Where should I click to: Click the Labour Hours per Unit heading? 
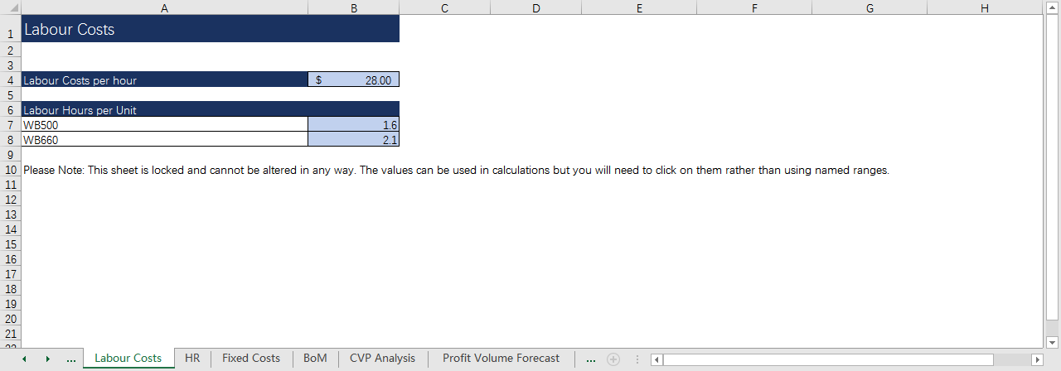tap(164, 109)
